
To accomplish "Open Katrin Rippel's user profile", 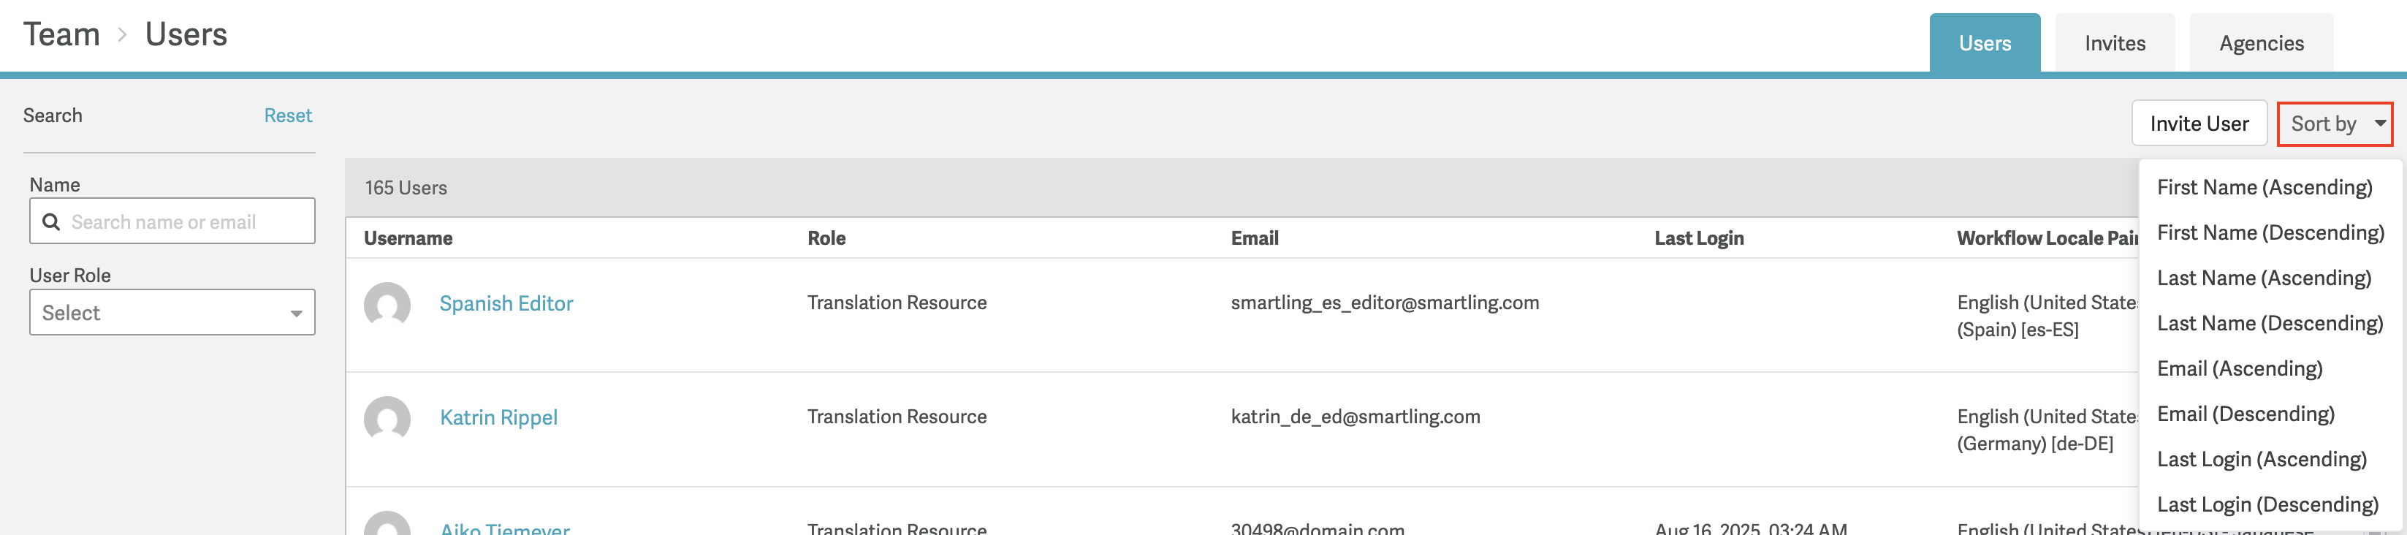I will 498,417.
